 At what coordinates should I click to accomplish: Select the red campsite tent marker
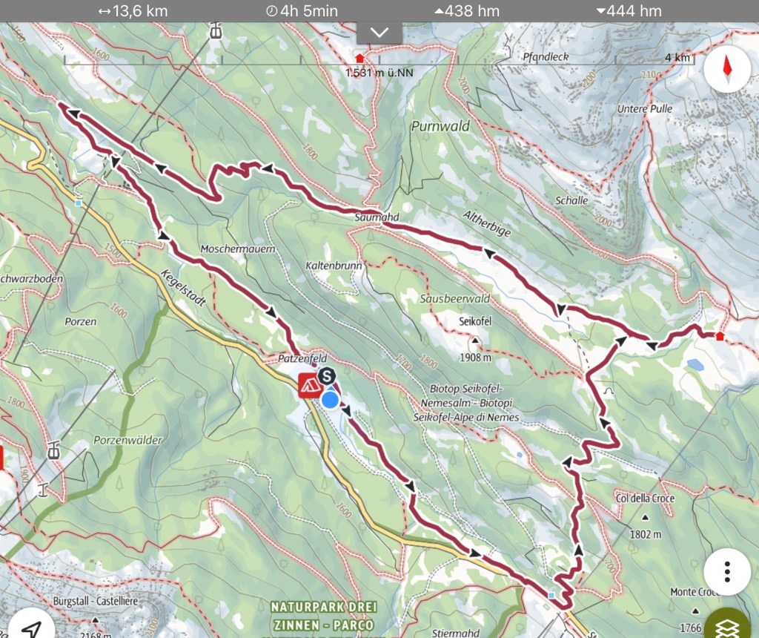click(x=310, y=386)
